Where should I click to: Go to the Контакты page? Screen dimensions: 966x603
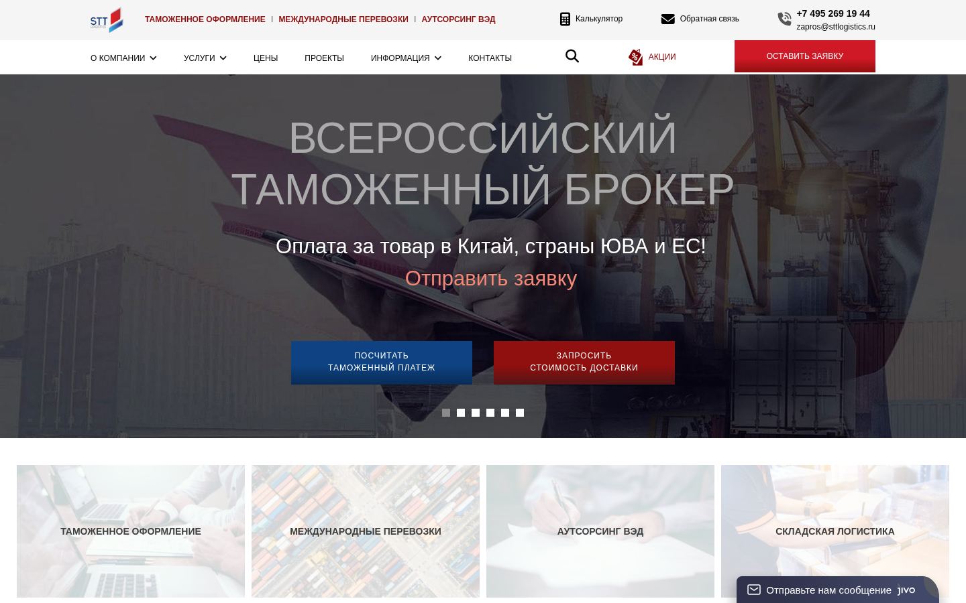coord(490,58)
